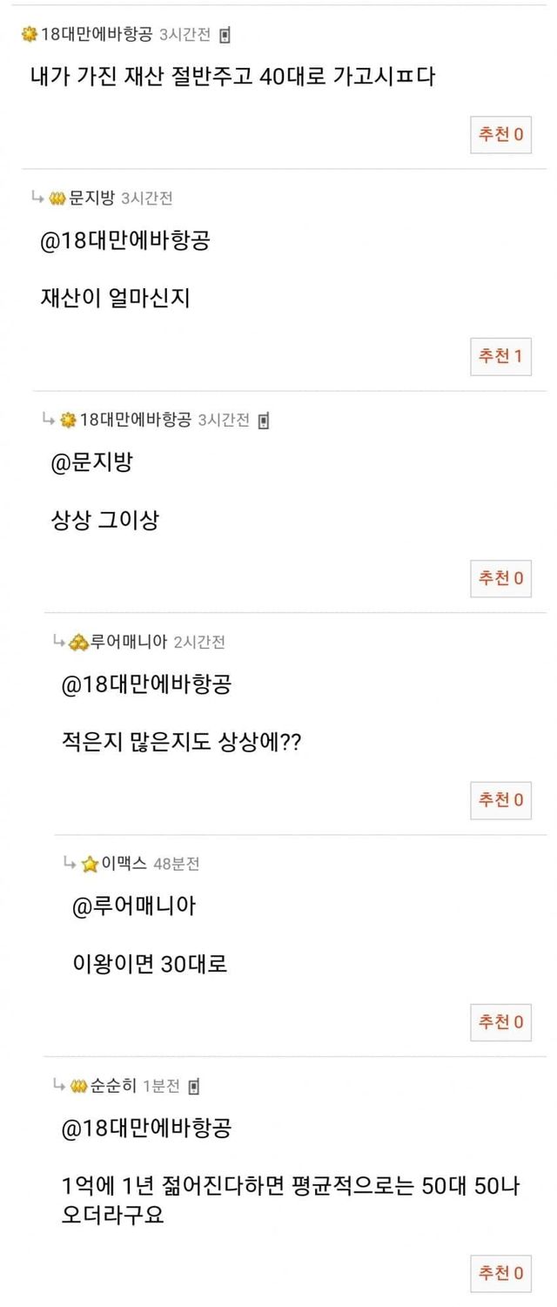Viewport: 557px width, 1307px height.
Task: Click the level badge icon beside 순순희's username
Action: (79, 1086)
